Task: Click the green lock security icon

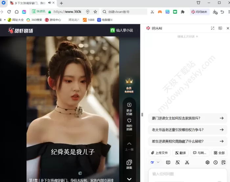Action: [x=50, y=12]
